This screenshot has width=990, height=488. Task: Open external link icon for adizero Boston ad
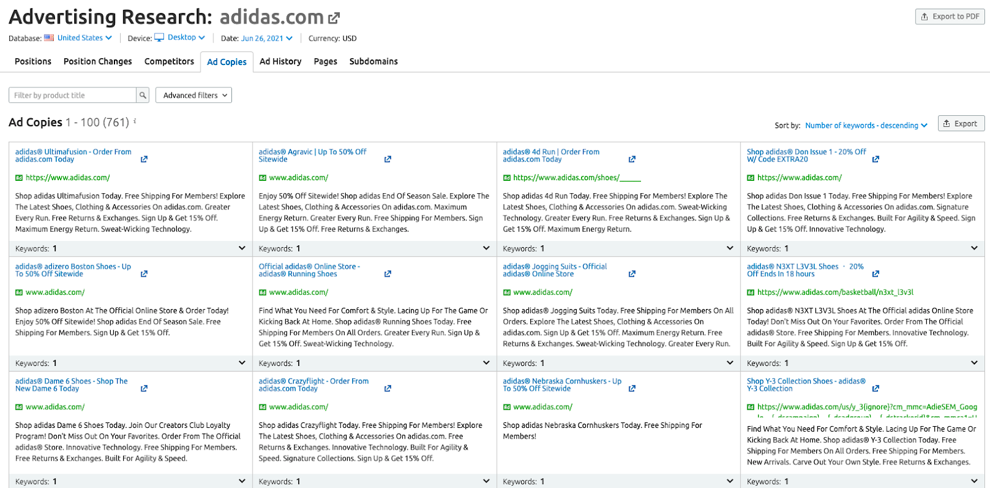(x=144, y=274)
